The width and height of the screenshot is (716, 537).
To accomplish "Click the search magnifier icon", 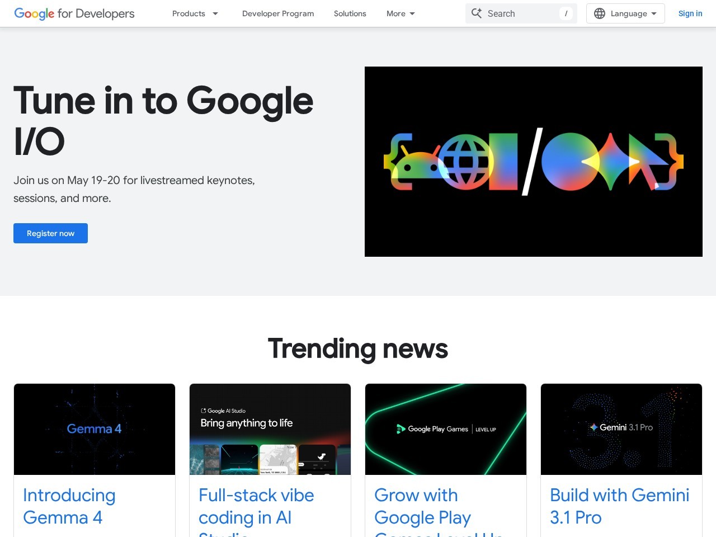I will click(x=477, y=13).
